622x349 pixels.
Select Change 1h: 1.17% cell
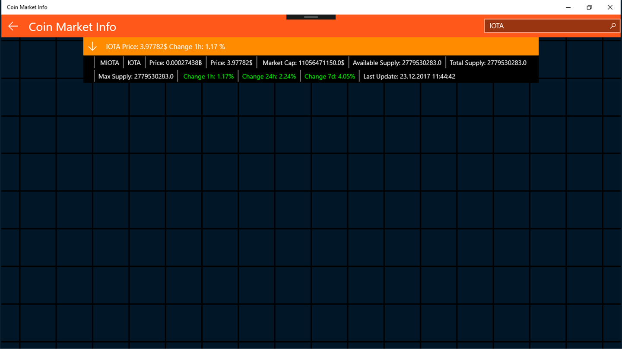point(209,77)
